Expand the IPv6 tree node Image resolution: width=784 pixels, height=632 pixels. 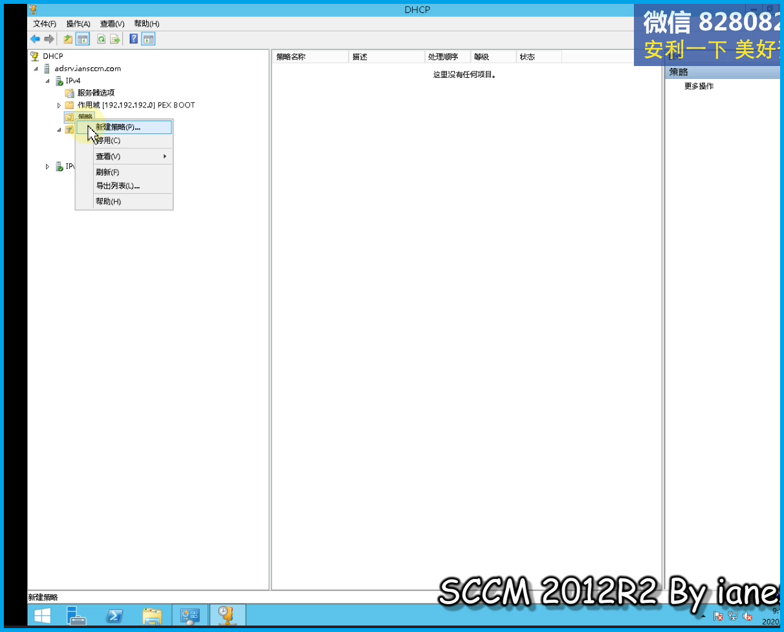pos(47,166)
